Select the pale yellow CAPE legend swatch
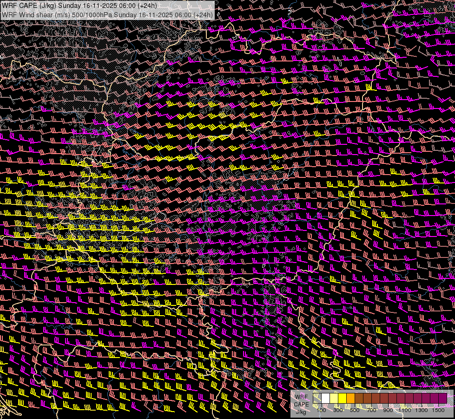Image resolution: width=455 pixels, height=419 pixels. click(334, 398)
